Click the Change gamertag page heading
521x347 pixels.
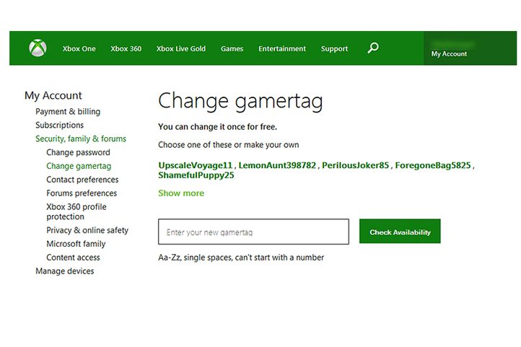point(240,101)
